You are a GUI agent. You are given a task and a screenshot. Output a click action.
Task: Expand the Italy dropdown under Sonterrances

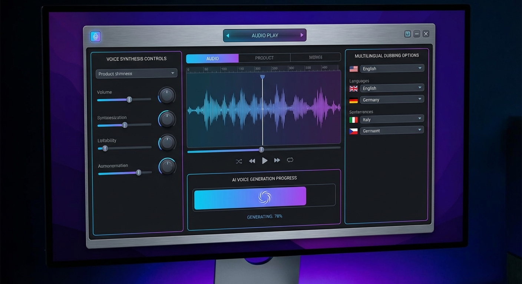(392, 119)
